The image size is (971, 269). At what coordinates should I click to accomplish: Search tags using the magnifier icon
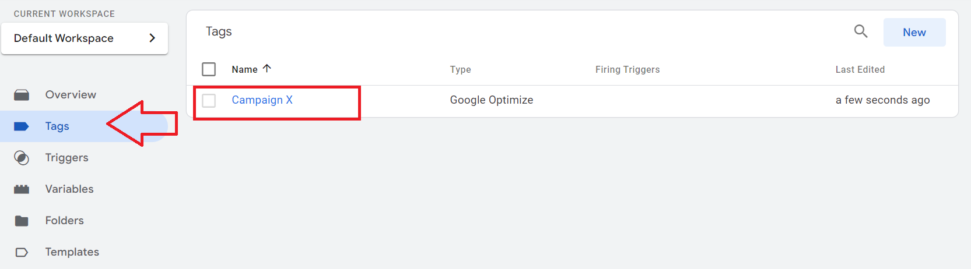pos(861,31)
